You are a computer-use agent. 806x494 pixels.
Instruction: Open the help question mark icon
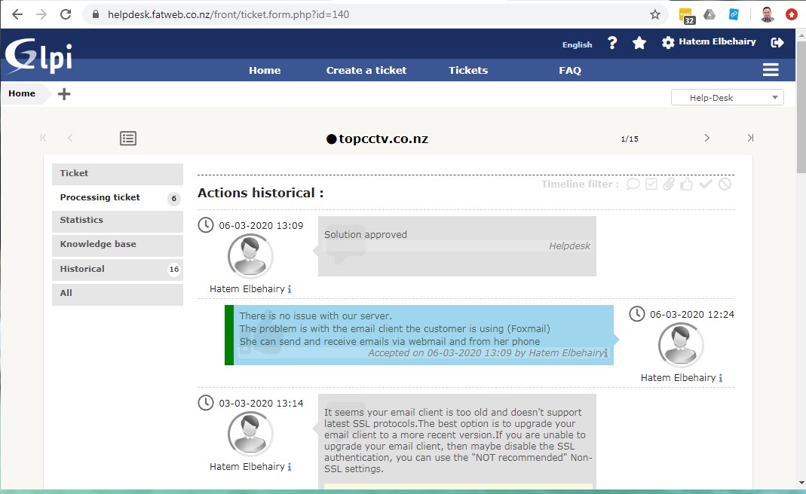(x=612, y=43)
